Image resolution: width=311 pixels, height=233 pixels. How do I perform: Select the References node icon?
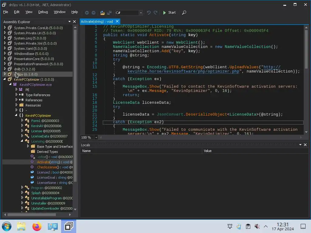21,100
